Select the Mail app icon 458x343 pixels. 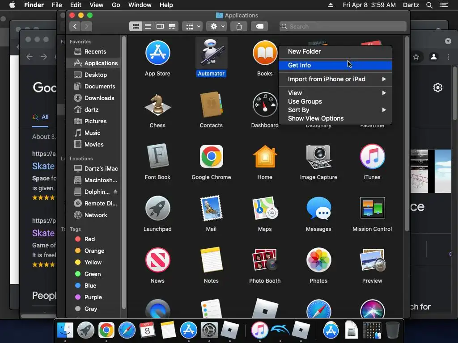[x=211, y=208]
